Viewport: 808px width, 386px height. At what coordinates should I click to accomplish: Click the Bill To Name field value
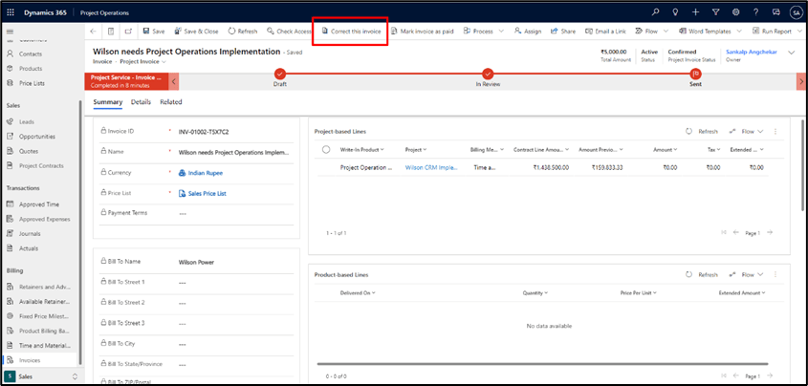click(196, 261)
